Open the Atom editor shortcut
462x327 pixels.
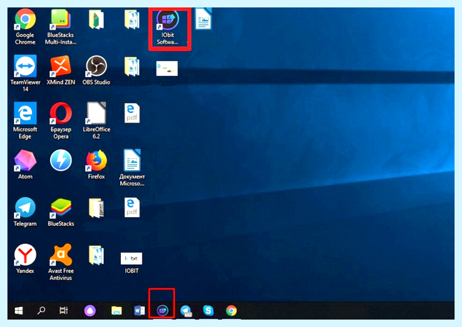[25, 164]
